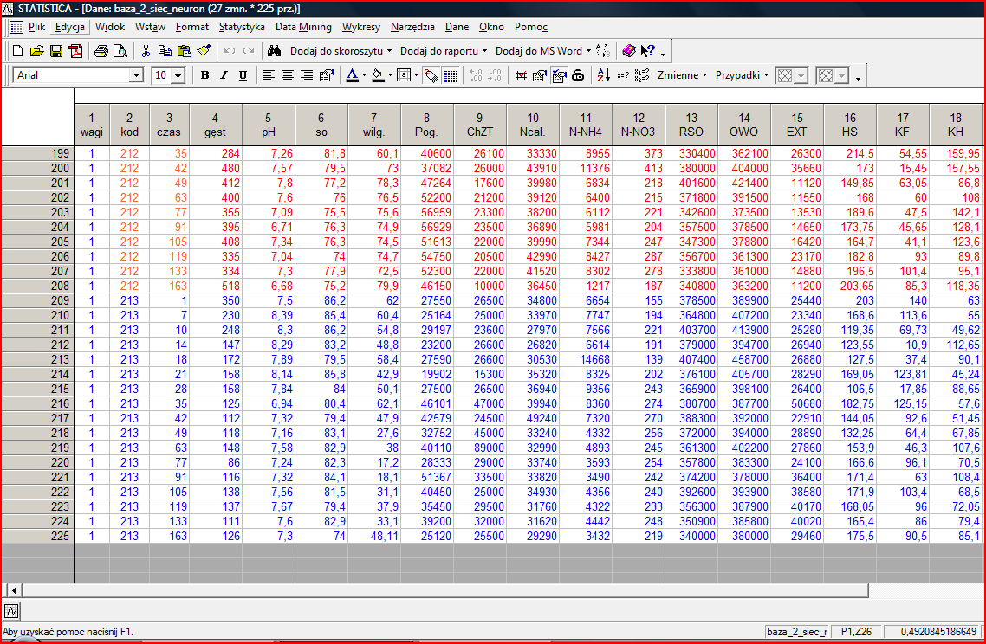This screenshot has width=986, height=644.
Task: Apply bold formatting
Action: point(204,75)
